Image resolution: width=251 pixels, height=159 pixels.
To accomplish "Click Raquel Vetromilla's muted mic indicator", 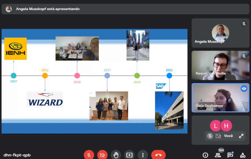I will tap(244, 56).
